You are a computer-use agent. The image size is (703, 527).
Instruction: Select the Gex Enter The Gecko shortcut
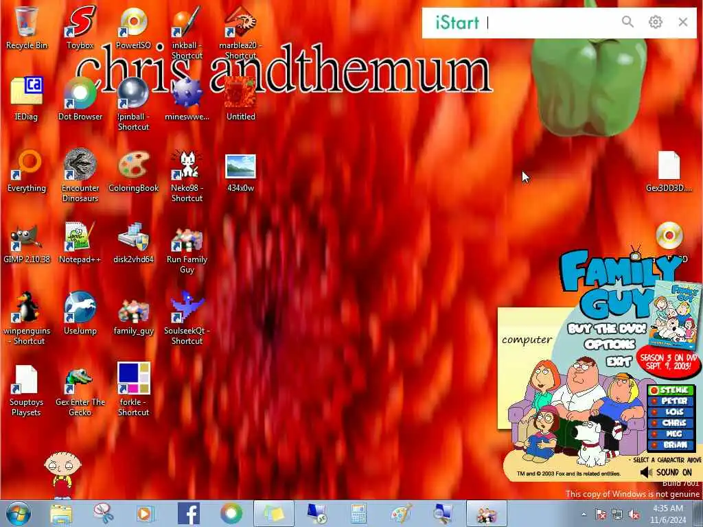point(80,380)
